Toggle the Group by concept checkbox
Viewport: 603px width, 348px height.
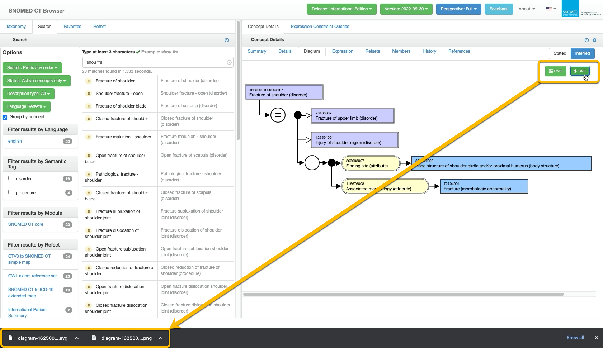(x=5, y=117)
